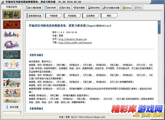This screenshot has width=165, height=120.
Task: Pick the 天之痕 game logo
Action: pyautogui.click(x=12, y=45)
